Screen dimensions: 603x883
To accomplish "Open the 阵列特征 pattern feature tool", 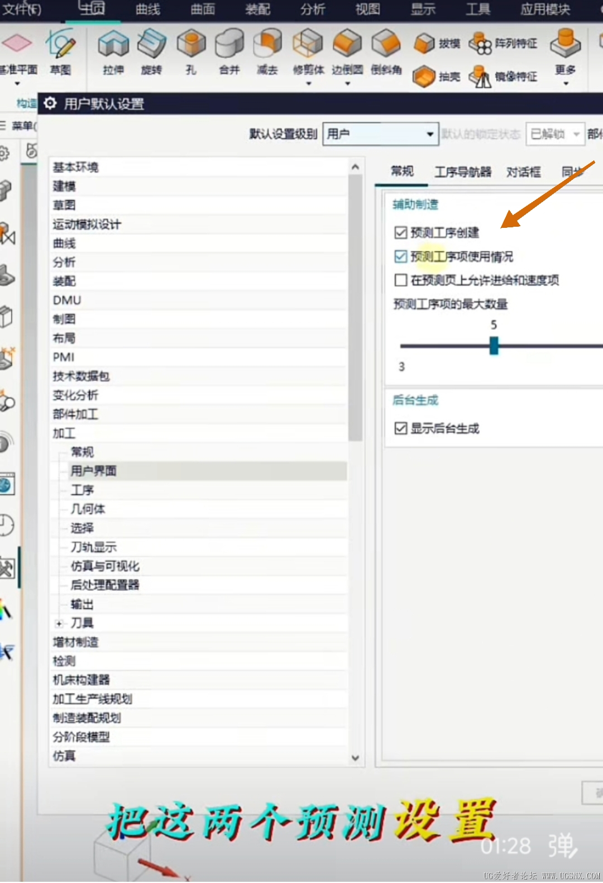I will (x=503, y=43).
